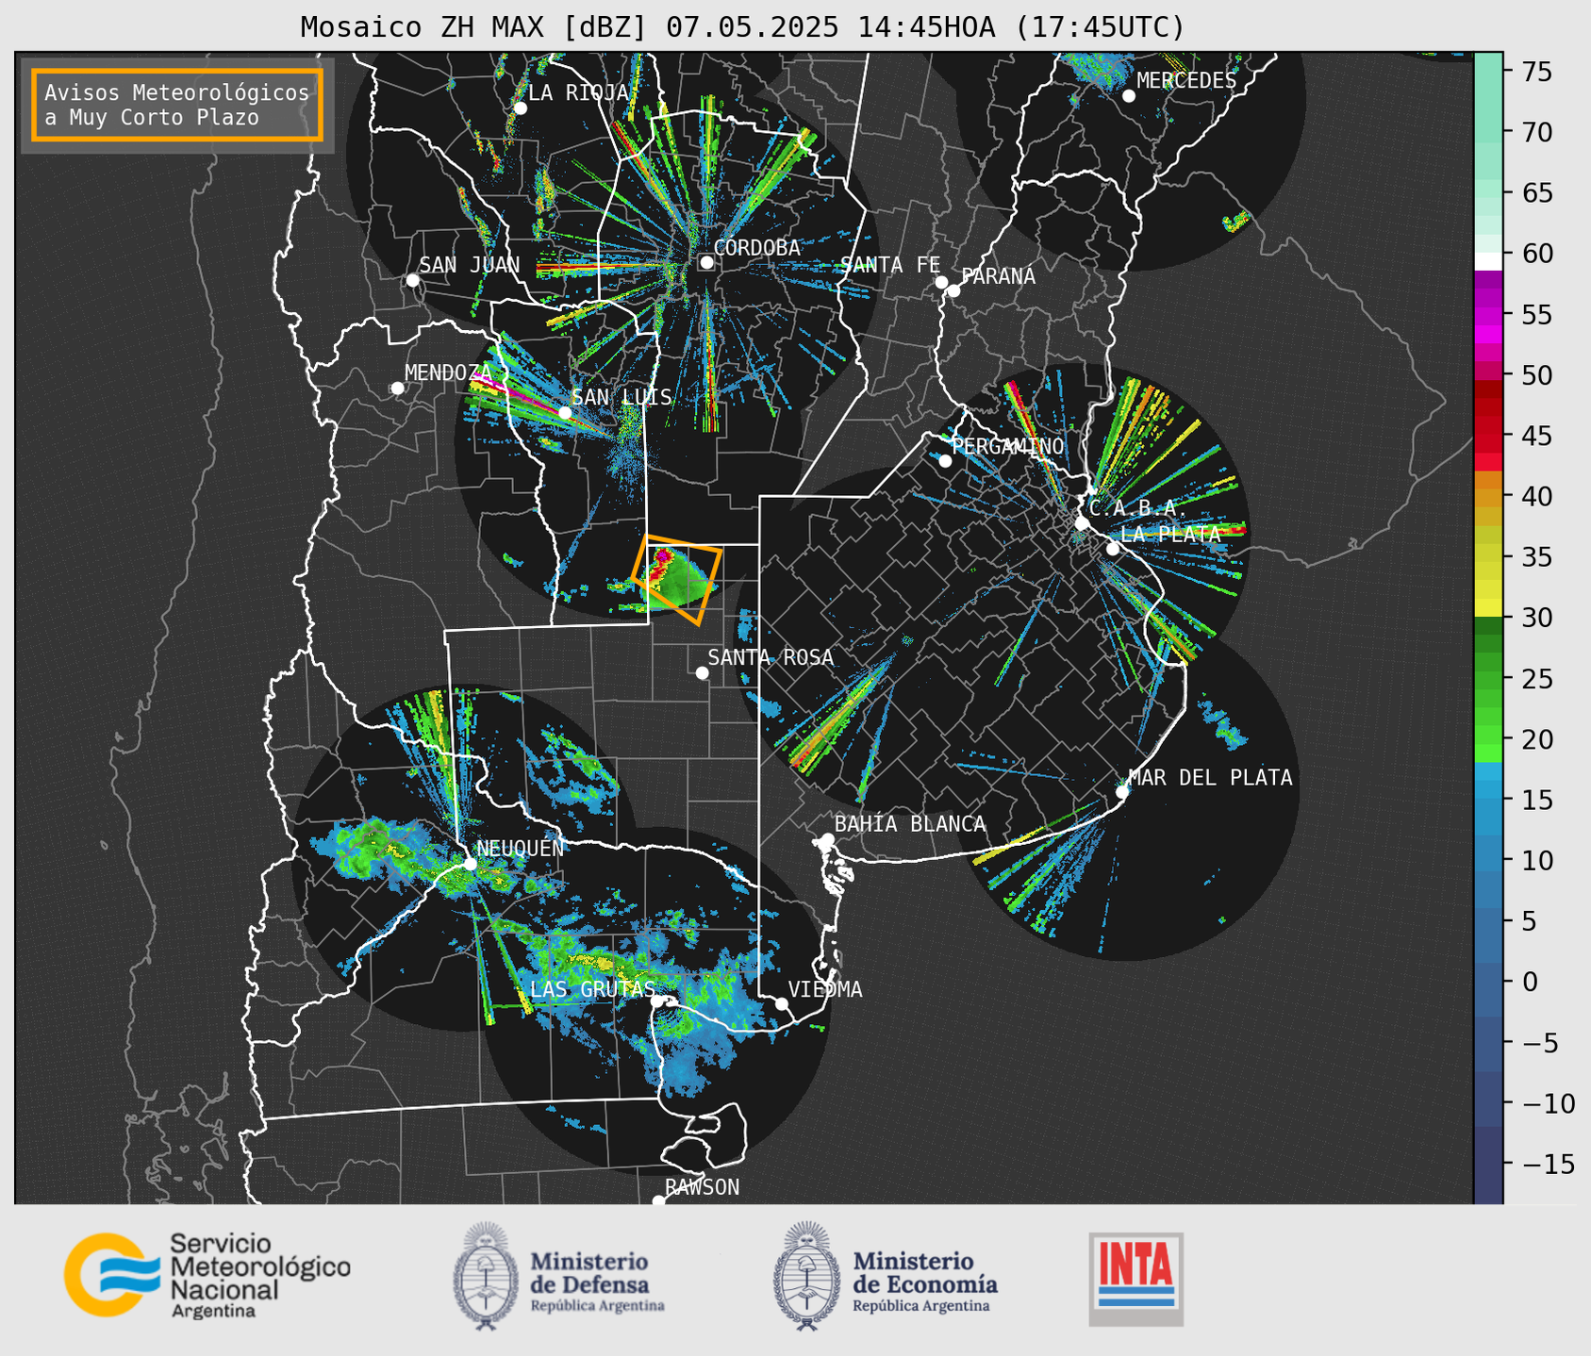The width and height of the screenshot is (1591, 1356).
Task: Click 'República Argentina' under Ministerio de Defensa
Action: [597, 1306]
